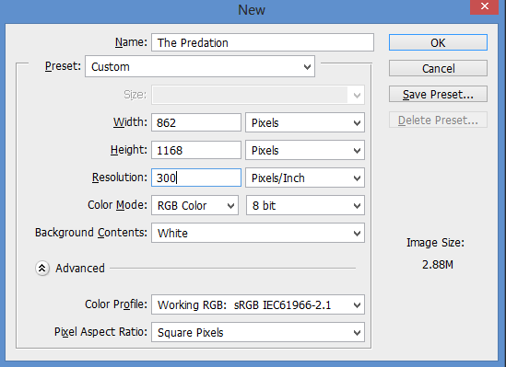The height and width of the screenshot is (367, 506).
Task: Click the Save Preset button
Action: (438, 94)
